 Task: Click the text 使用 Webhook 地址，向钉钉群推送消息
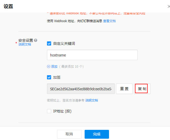click(74, 21)
